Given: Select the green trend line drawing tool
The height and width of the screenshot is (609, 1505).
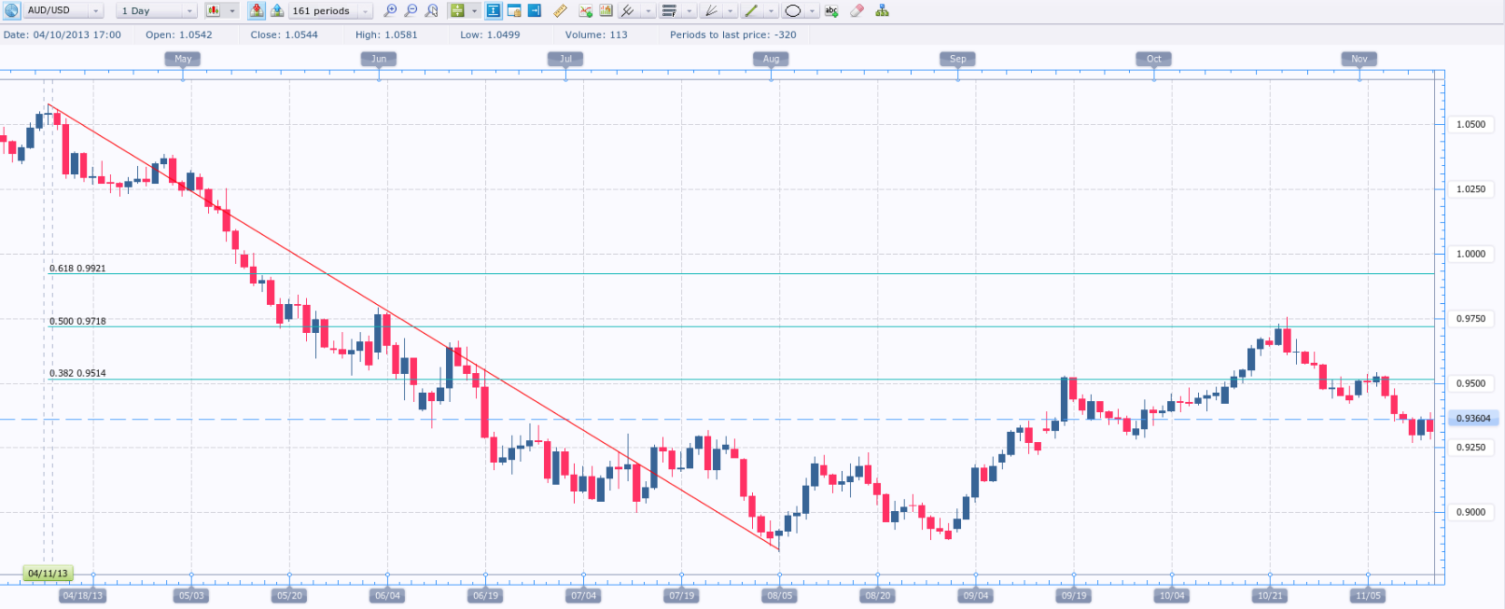Looking at the screenshot, I should [x=751, y=10].
